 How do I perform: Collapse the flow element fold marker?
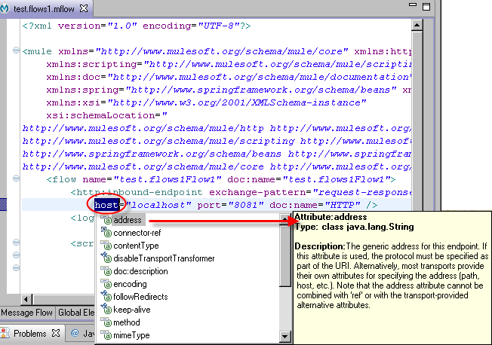[16, 179]
